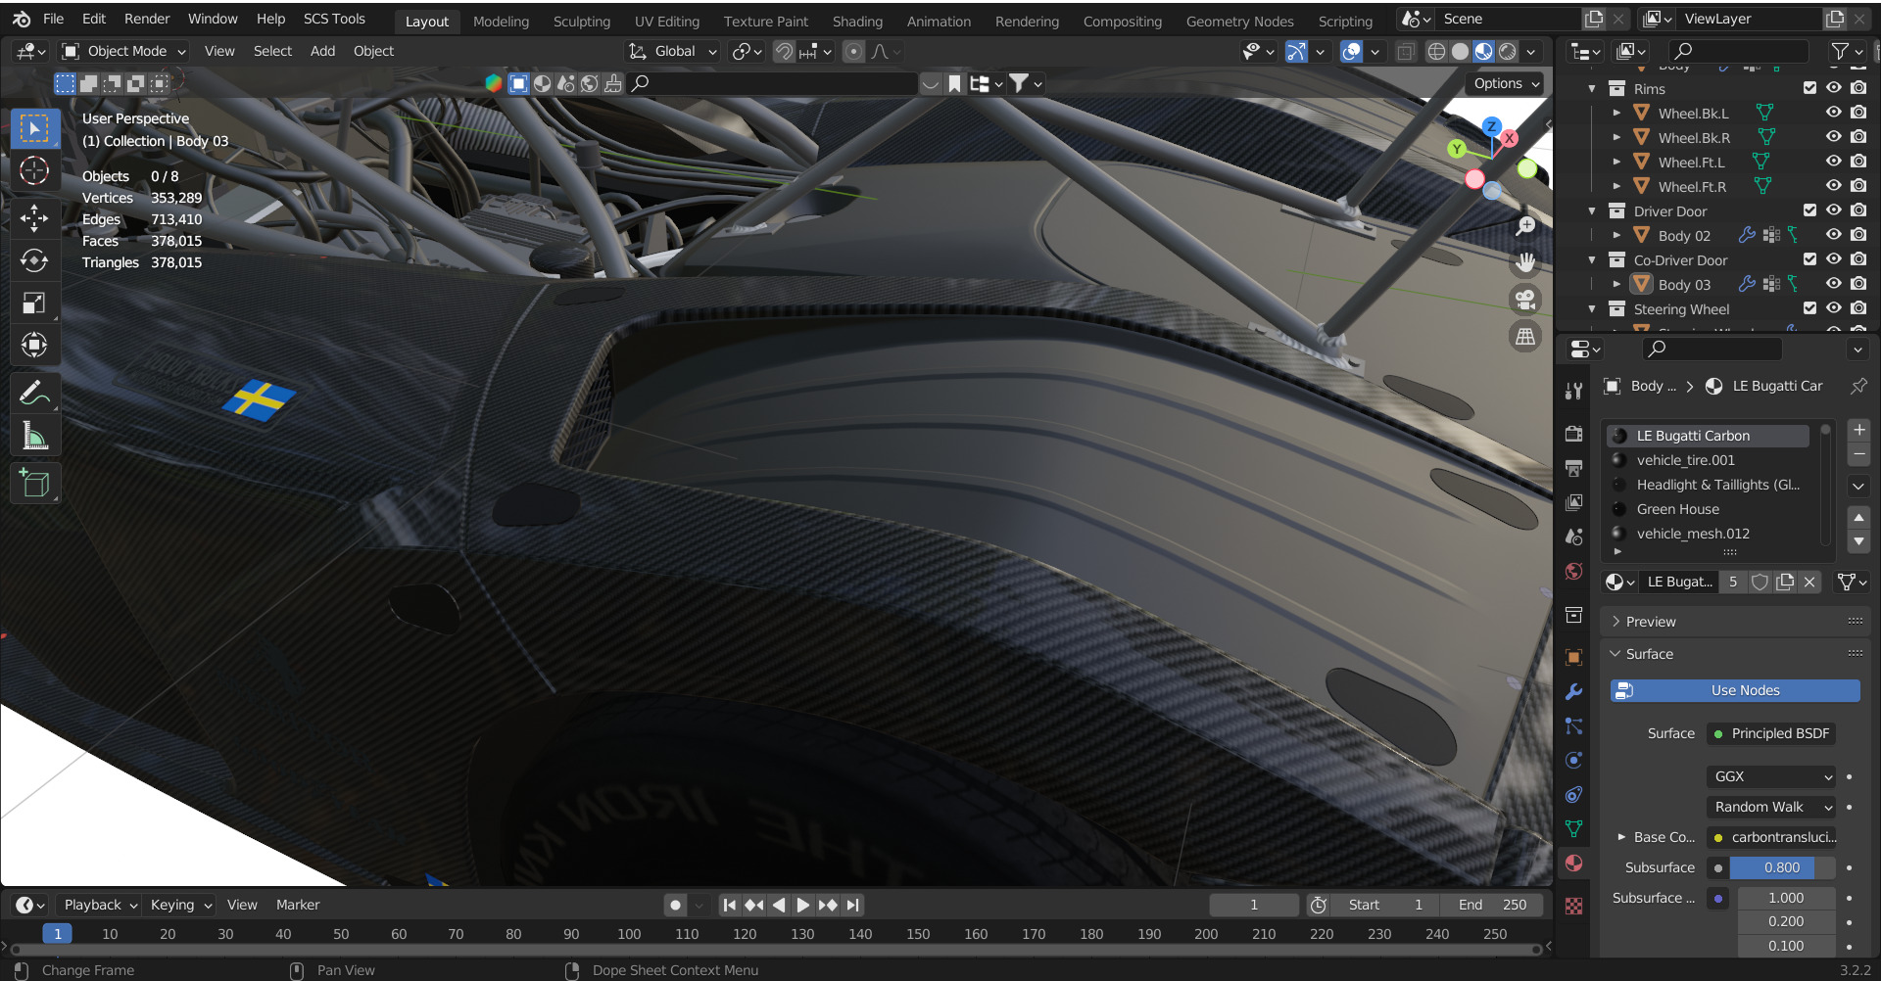Remove material slot with minus button
Image resolution: width=1881 pixels, height=981 pixels.
1858,454
